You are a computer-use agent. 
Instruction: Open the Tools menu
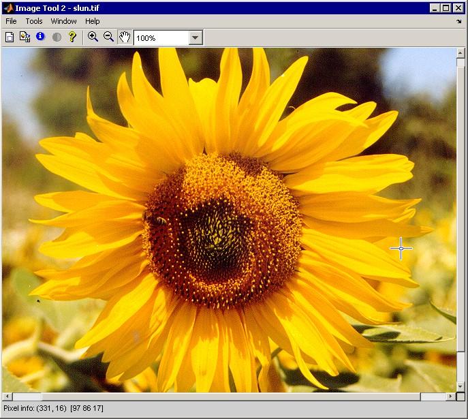pyautogui.click(x=34, y=21)
